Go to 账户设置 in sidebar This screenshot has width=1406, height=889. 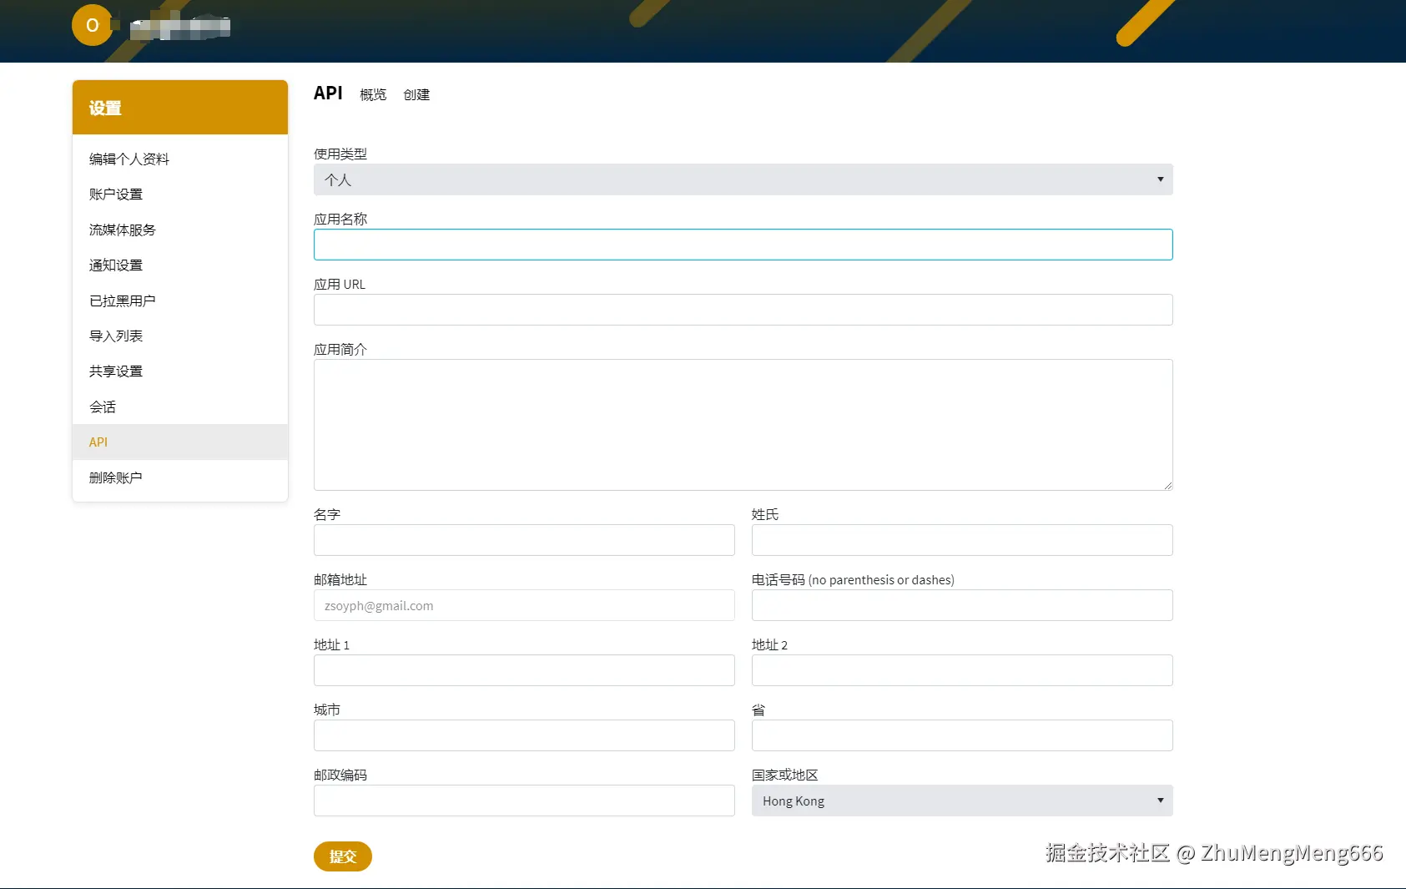[180, 194]
